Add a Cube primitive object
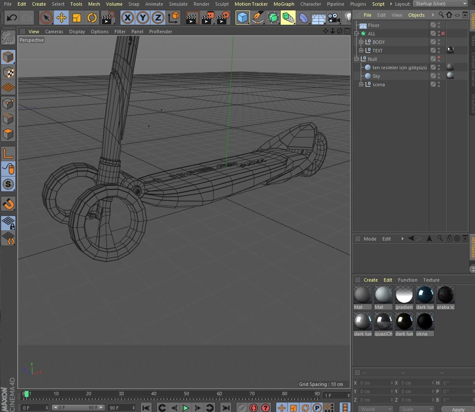Viewport: 475px width, 412px height. point(242,18)
